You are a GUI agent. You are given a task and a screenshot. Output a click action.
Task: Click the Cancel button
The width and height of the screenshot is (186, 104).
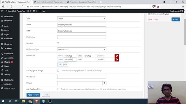coord(46,95)
